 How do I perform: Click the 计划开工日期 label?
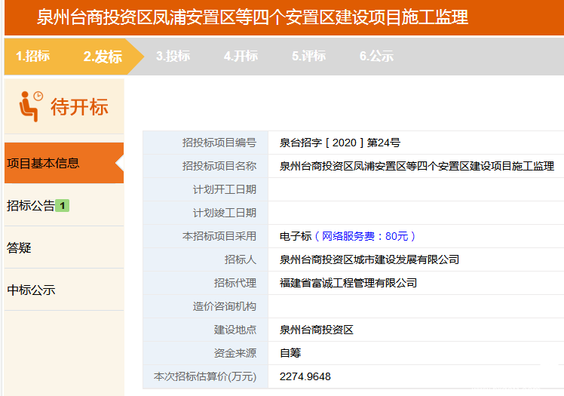click(225, 189)
